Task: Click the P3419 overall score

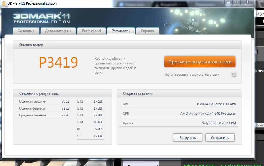Action: [58, 62]
